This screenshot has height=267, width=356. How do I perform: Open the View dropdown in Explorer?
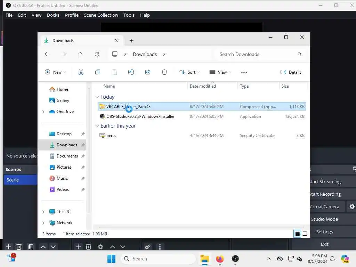[x=220, y=72]
